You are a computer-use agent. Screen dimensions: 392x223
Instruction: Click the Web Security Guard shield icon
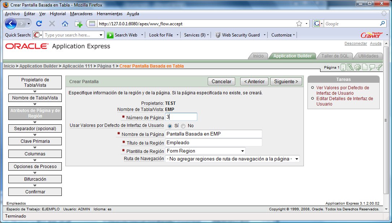tap(218, 35)
